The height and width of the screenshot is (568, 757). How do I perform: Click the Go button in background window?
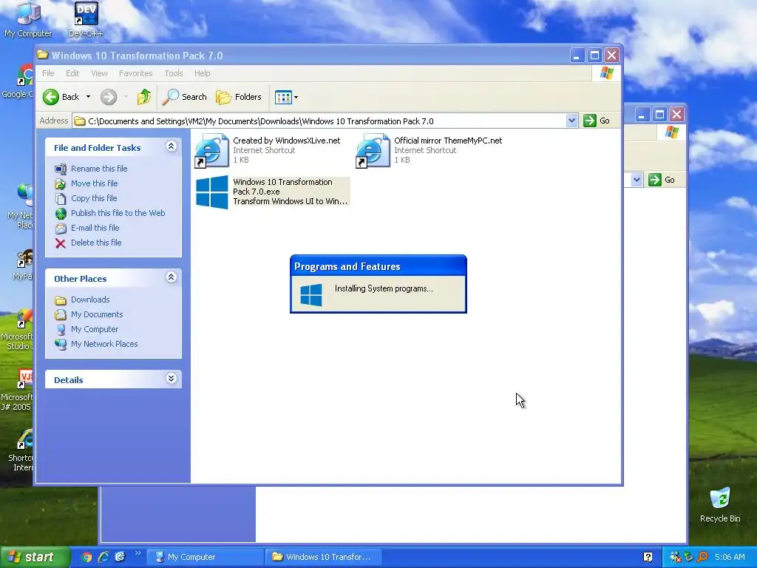tap(662, 180)
